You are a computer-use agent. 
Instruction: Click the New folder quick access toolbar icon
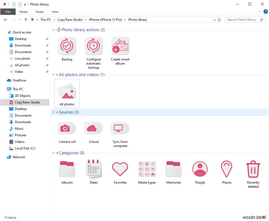pos(20,4)
